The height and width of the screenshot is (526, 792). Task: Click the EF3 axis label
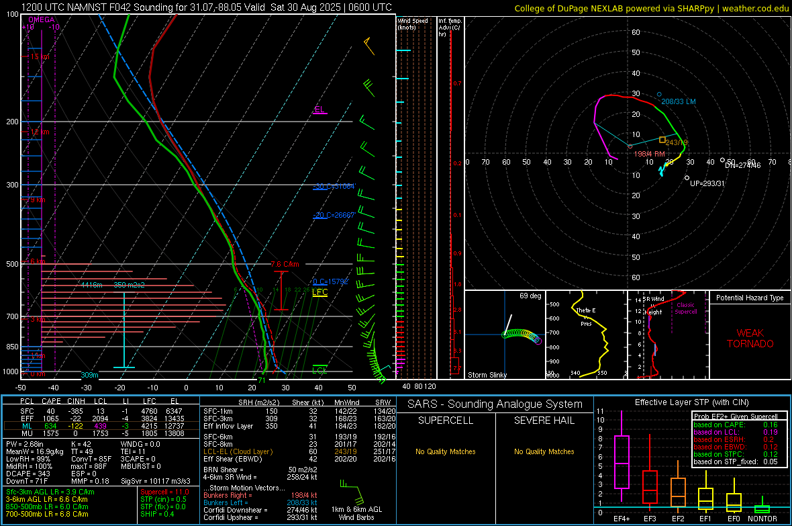pyautogui.click(x=650, y=519)
